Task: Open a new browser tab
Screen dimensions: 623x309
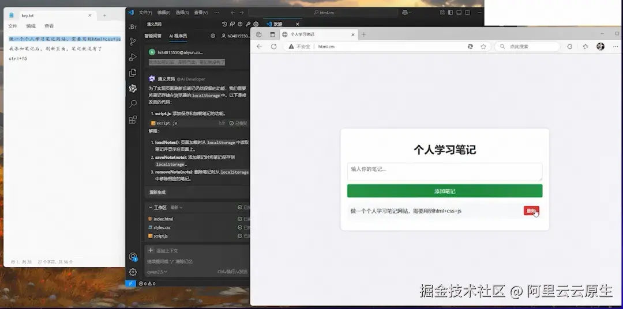Action: (363, 35)
